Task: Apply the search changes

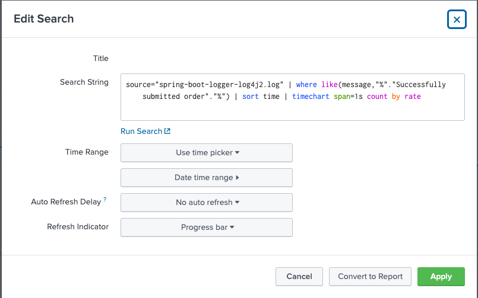Action: pyautogui.click(x=441, y=277)
